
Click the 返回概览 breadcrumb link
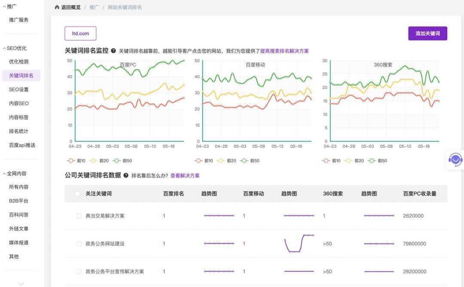pyautogui.click(x=71, y=7)
